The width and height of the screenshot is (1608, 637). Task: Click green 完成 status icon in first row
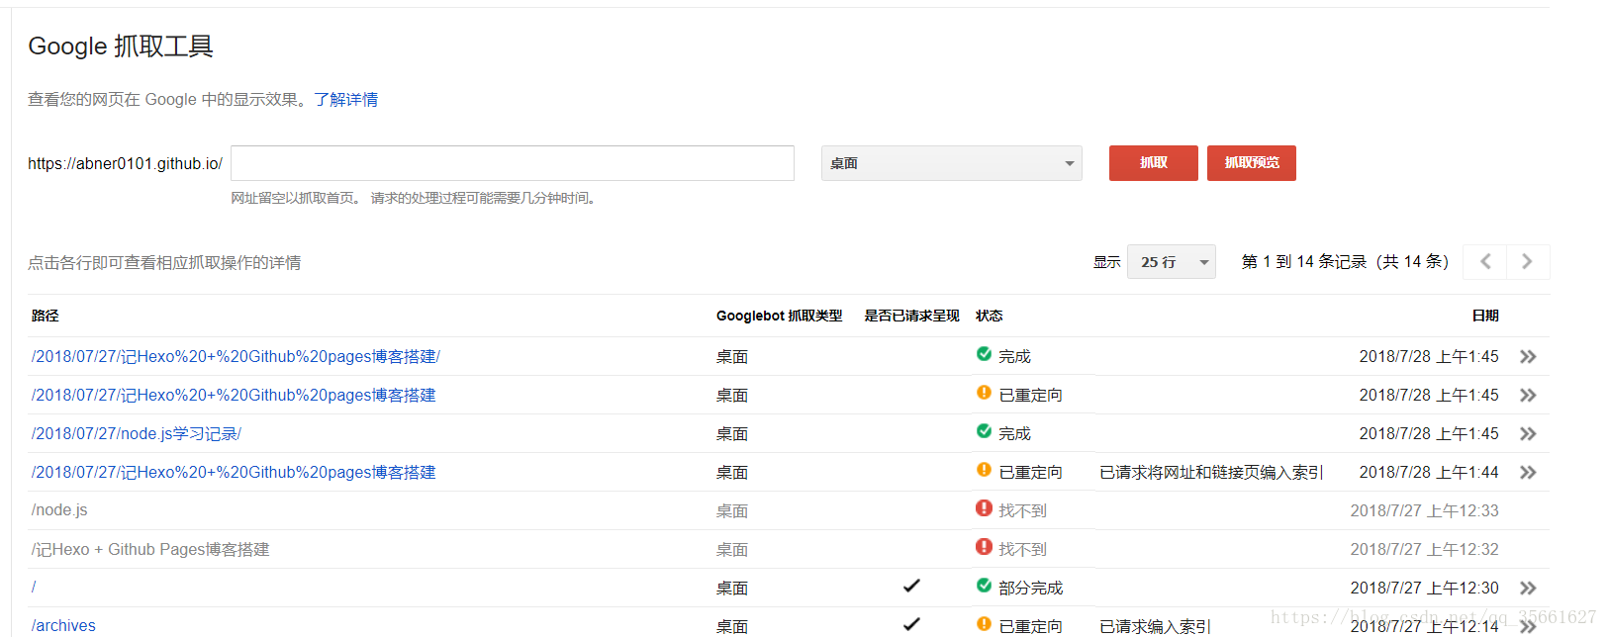pos(984,354)
